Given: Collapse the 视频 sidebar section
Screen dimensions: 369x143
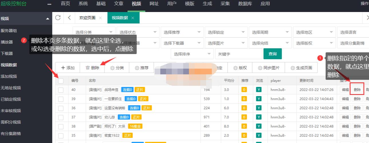Looking at the screenshot, I should click(x=48, y=19).
